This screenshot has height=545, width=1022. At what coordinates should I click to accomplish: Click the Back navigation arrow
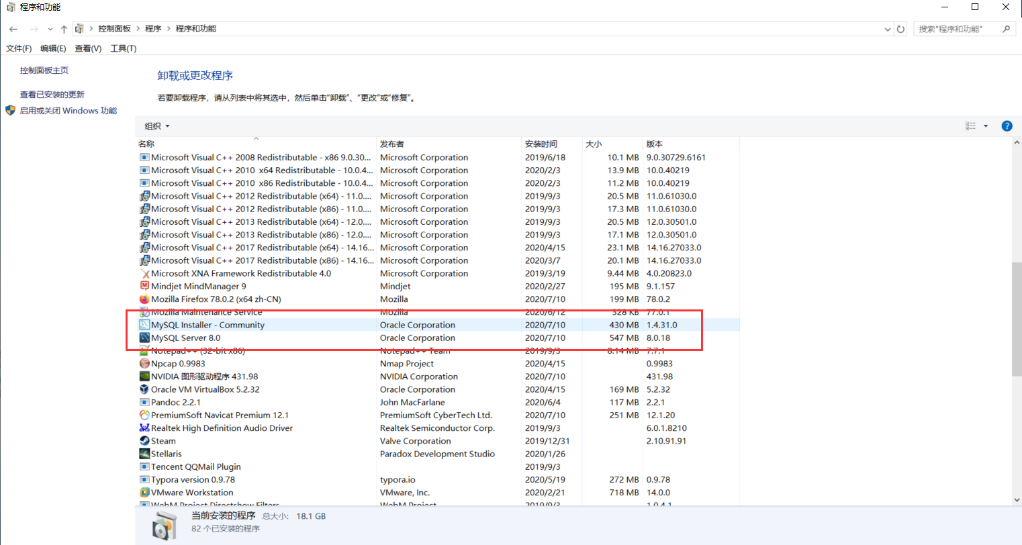[x=13, y=29]
